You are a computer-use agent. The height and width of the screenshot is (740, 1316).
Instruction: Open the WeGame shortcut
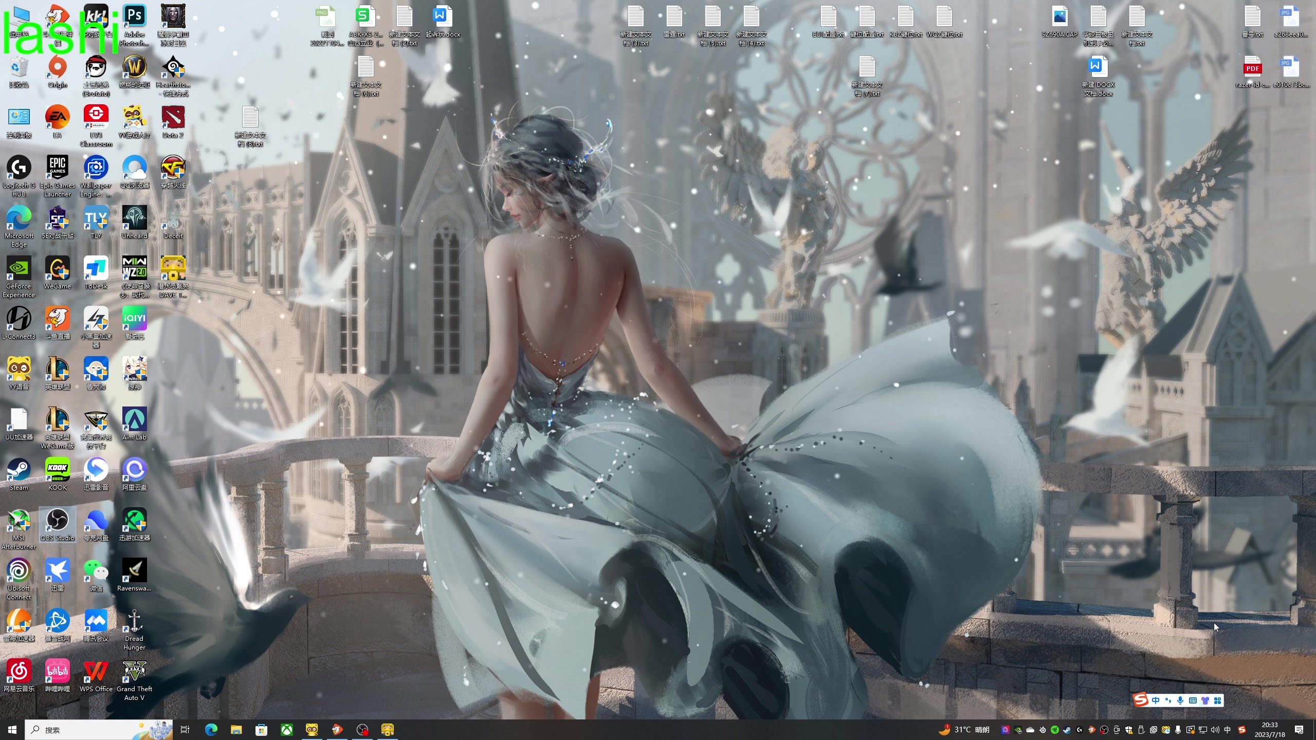58,273
